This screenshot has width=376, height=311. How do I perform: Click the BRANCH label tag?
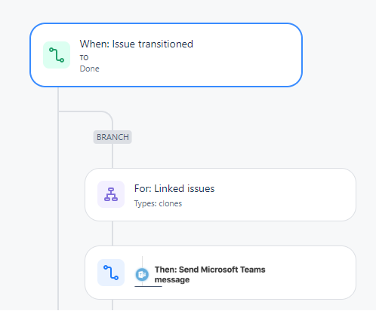(112, 137)
